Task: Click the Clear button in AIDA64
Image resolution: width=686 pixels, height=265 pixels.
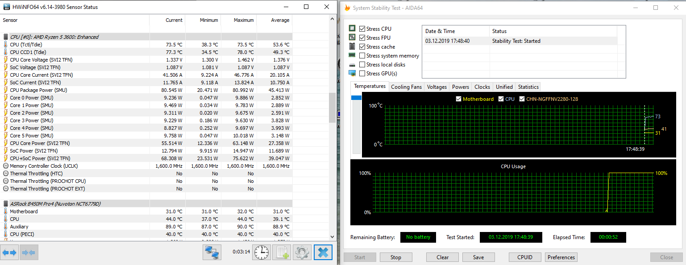Action: [442, 257]
